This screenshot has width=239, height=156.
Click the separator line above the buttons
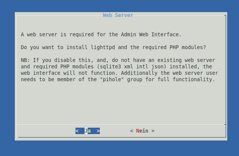pos(121,124)
